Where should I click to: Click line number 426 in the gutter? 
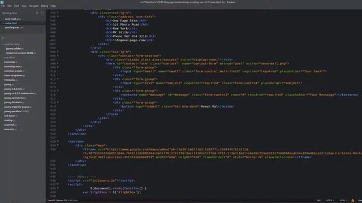pyautogui.click(x=53, y=134)
